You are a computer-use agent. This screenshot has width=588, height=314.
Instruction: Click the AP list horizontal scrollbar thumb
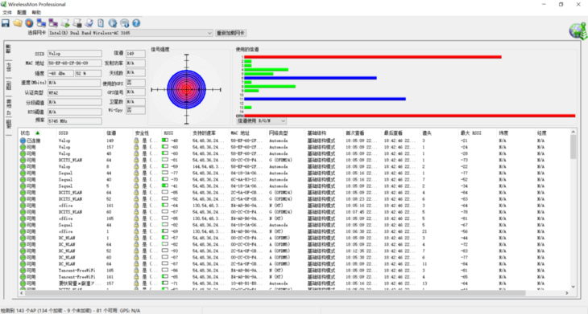(275, 293)
